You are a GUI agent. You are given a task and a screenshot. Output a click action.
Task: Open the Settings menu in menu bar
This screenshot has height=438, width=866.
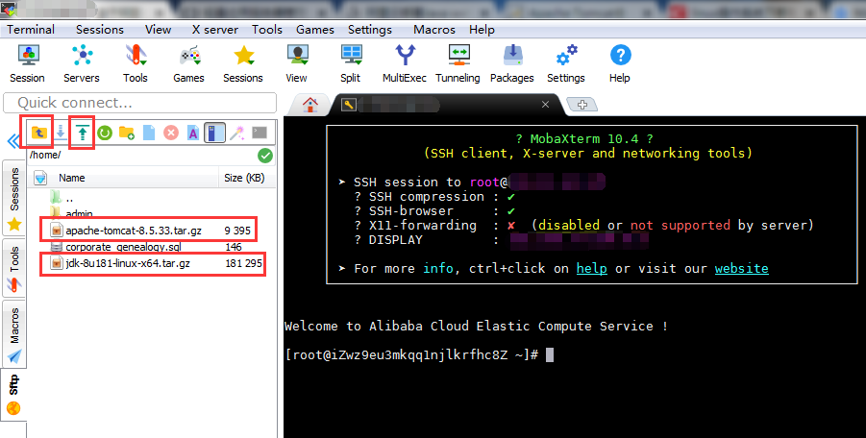pos(370,30)
